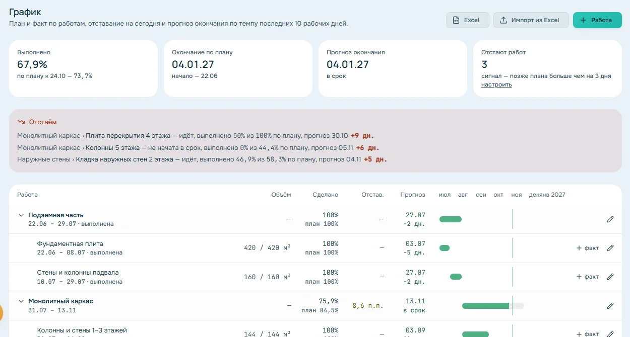Screen dimensions: 630x337
Task: Click the volume 160 / 160 м³
Action: point(267,277)
